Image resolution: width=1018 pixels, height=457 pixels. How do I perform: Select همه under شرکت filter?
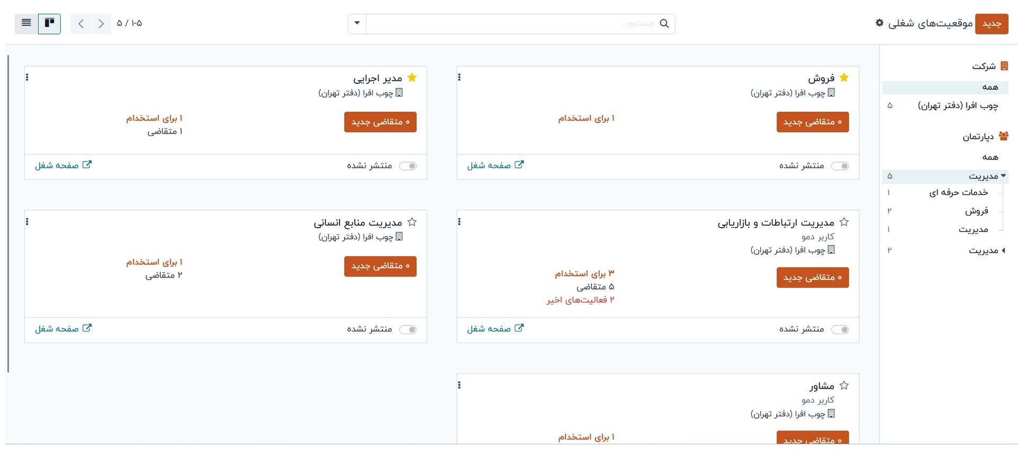(x=945, y=87)
